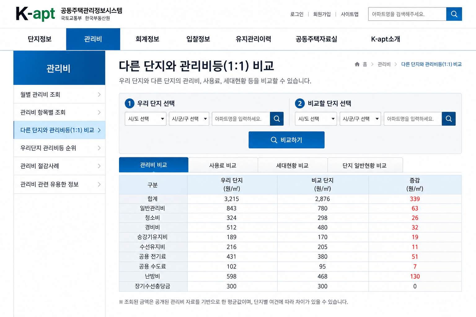Open the 단지정보 main menu
476x317 pixels.
(40, 39)
